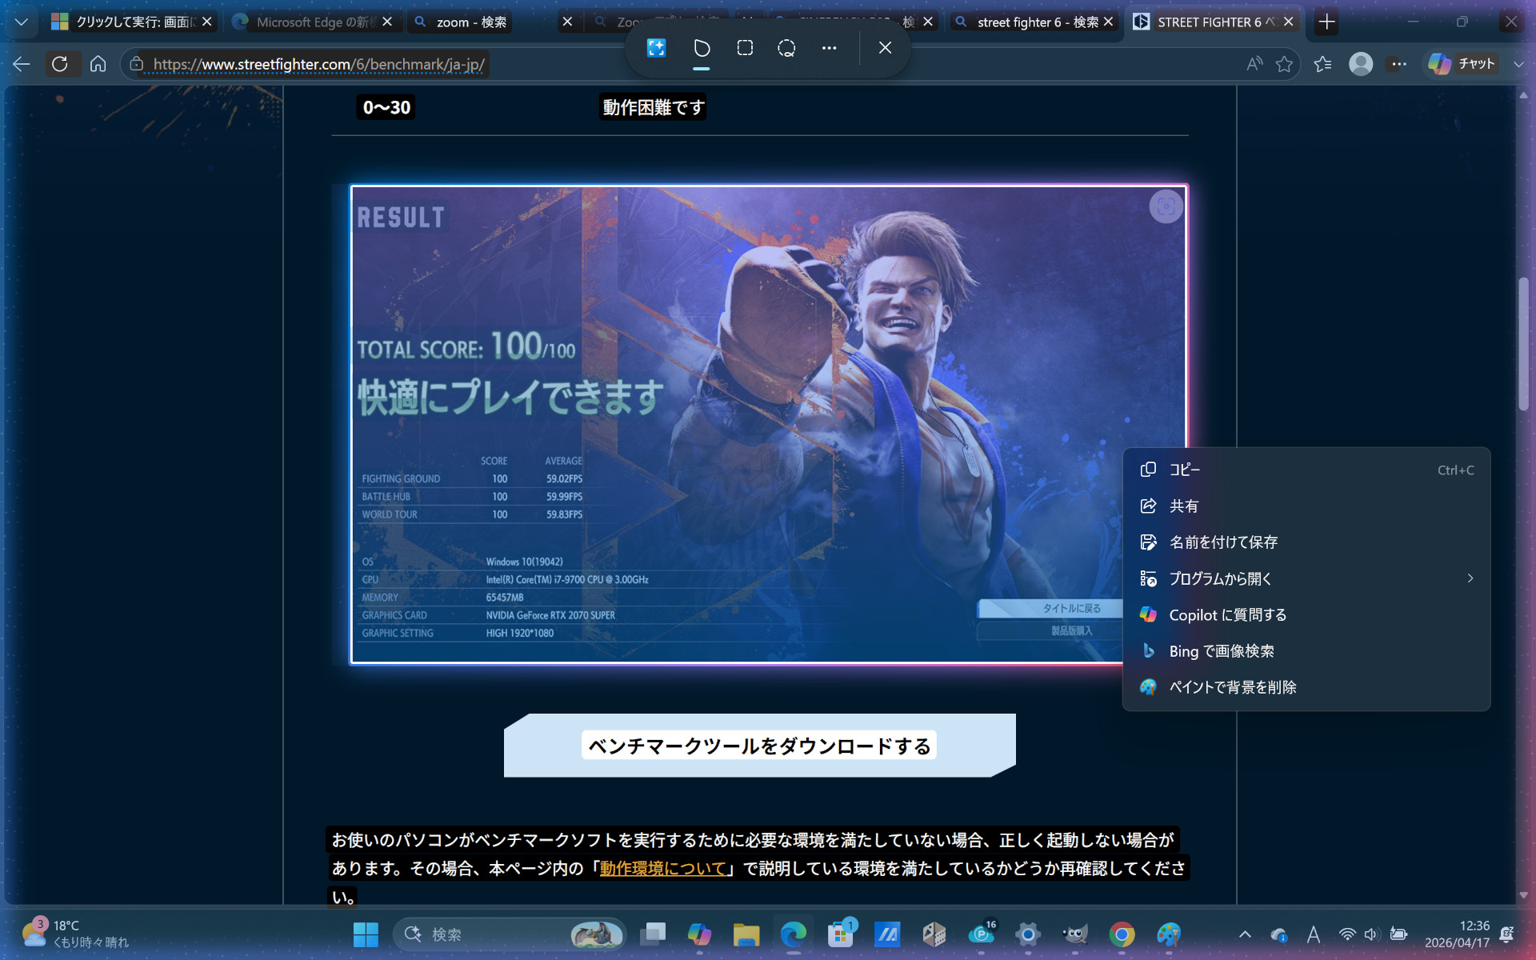The image size is (1536, 960).
Task: Click the page vertical scrollbar thumb
Action: (x=1523, y=344)
